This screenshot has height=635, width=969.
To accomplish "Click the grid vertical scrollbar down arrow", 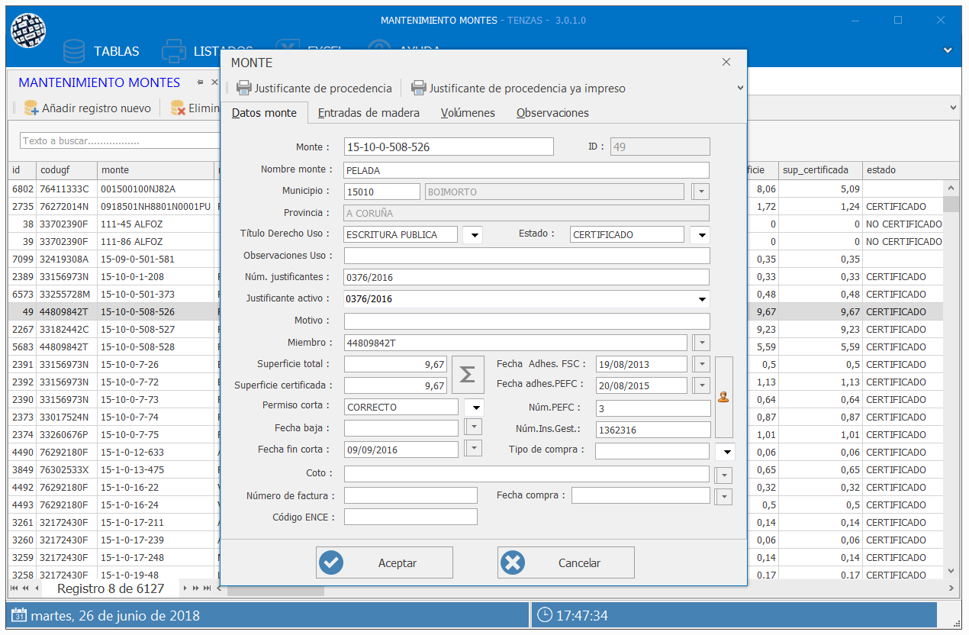I will [951, 570].
